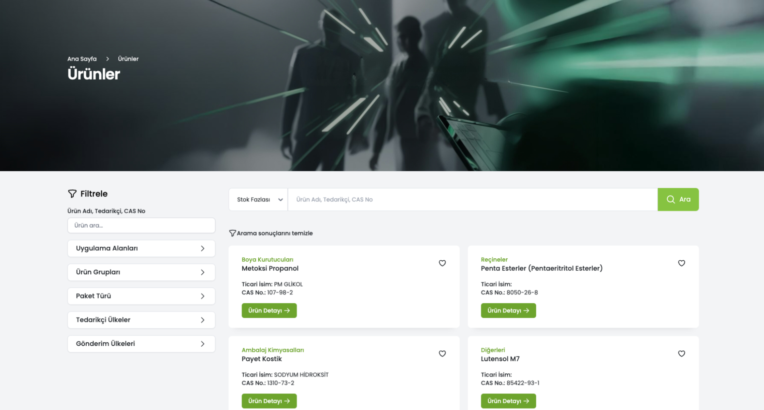Expand the Paket Türü filter
764x410 pixels.
coord(141,296)
